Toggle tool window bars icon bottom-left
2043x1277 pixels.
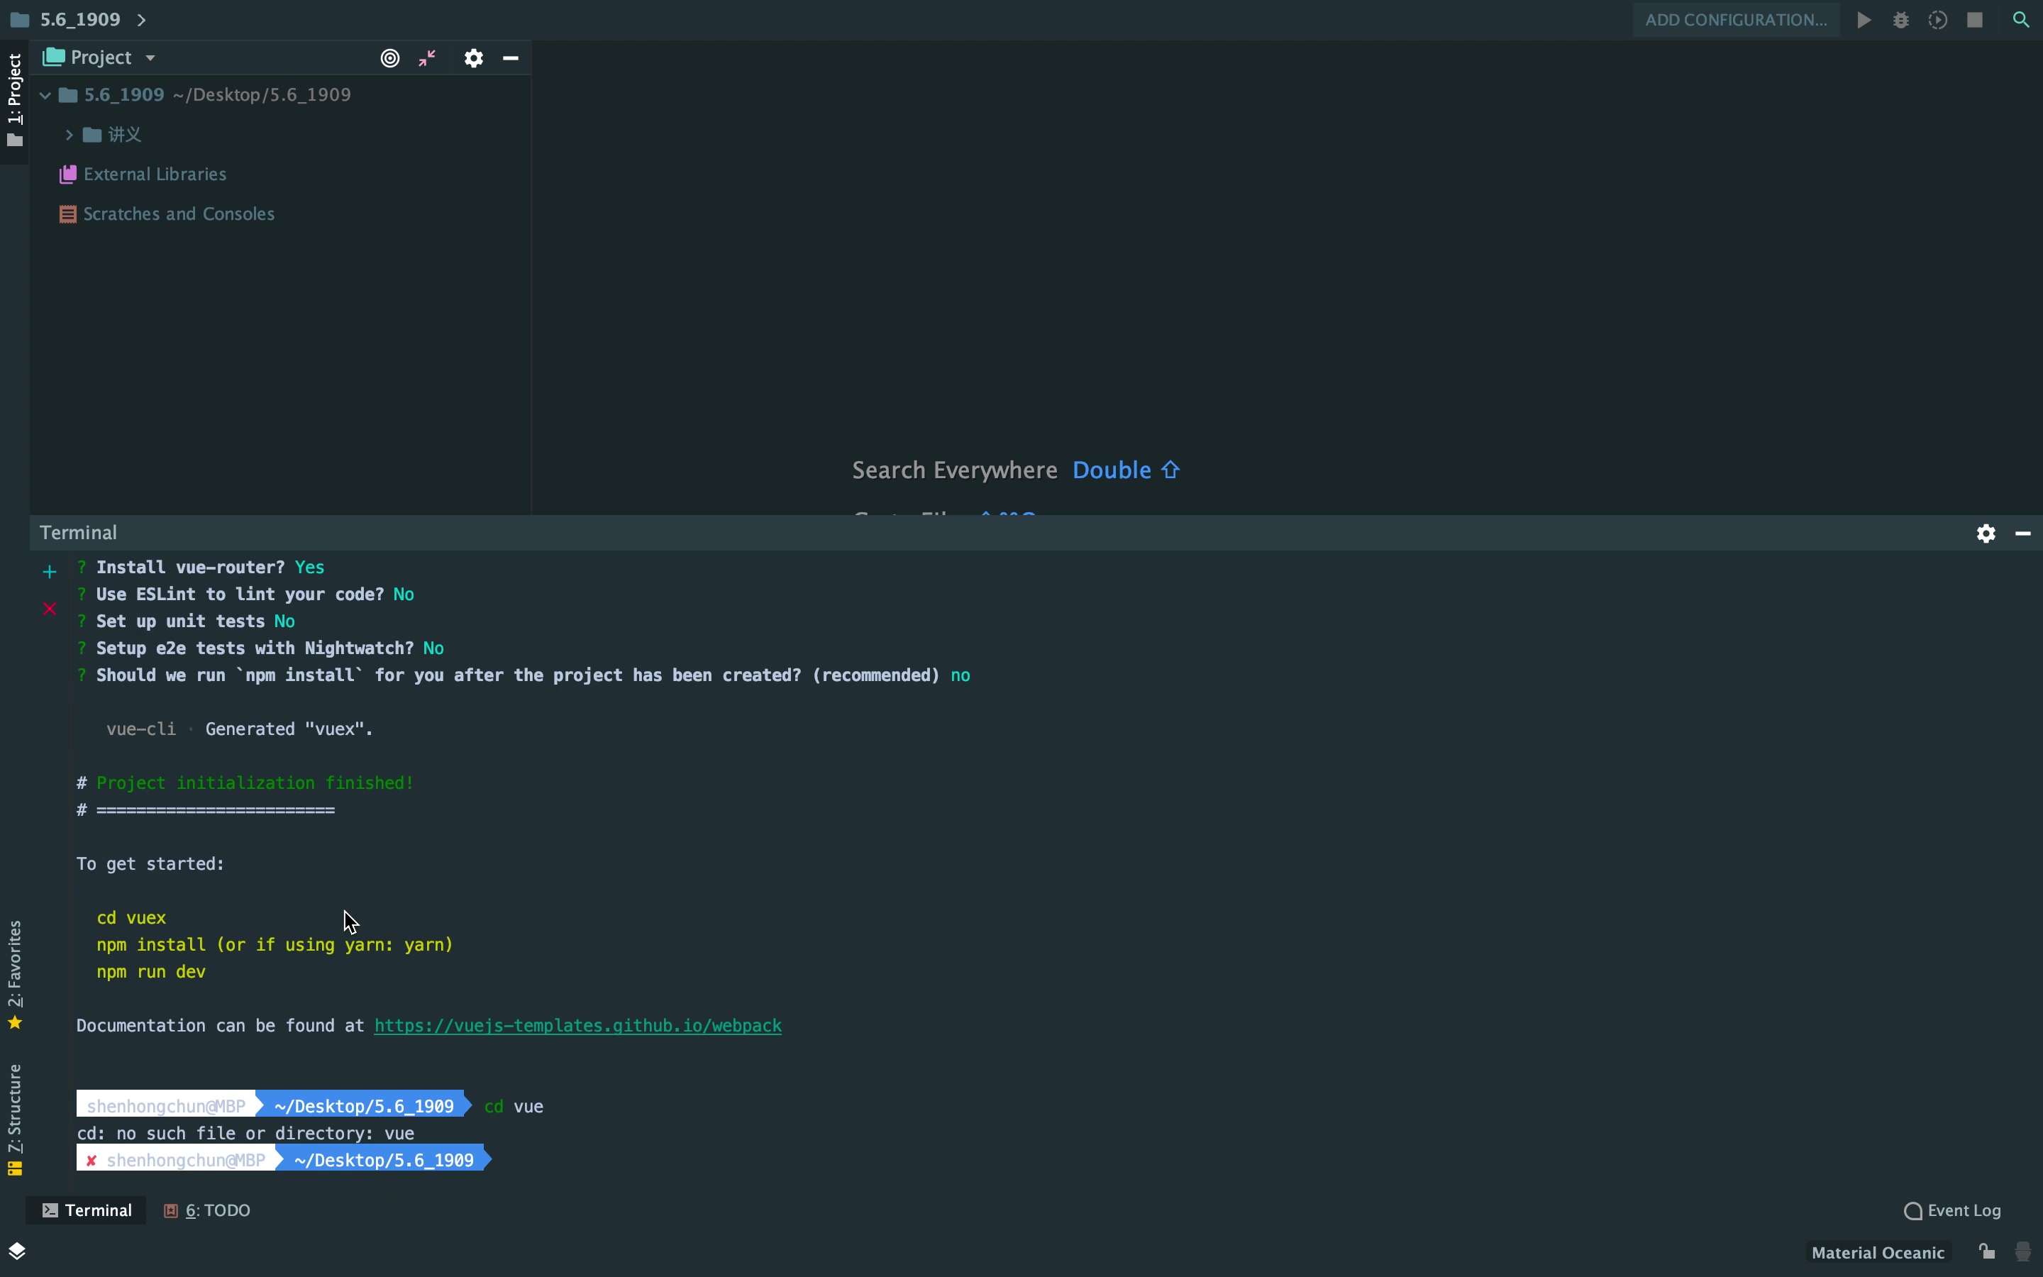click(17, 1251)
